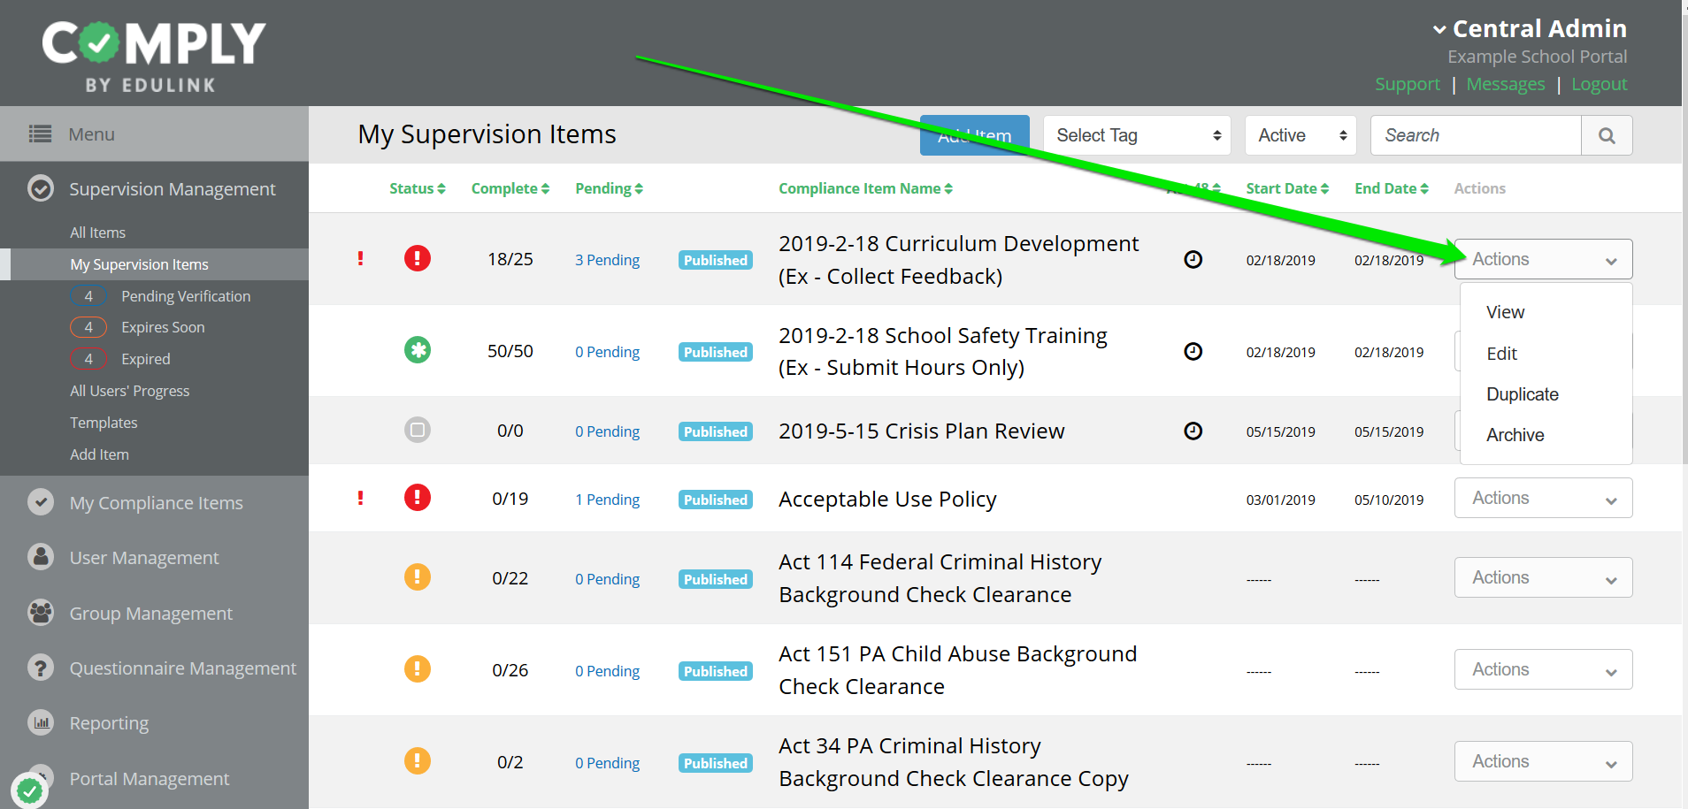Click clock icon on Curriculum Development row
Viewport: 1688px width, 809px height.
coord(1193,259)
